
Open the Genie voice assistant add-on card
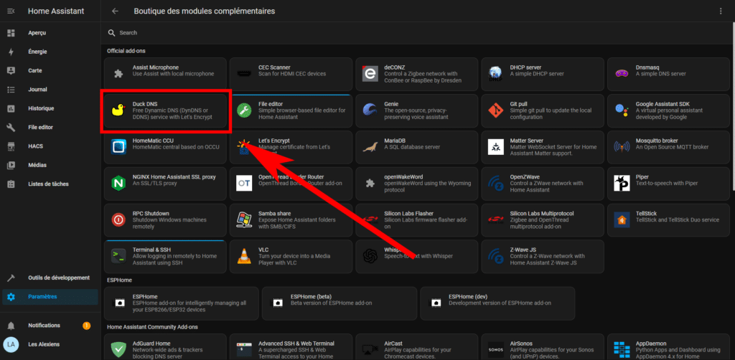click(417, 110)
